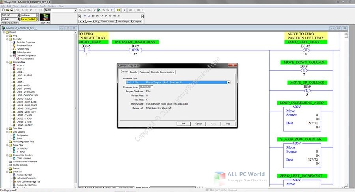Open Function Files in project tree

pyautogui.click(x=22, y=49)
